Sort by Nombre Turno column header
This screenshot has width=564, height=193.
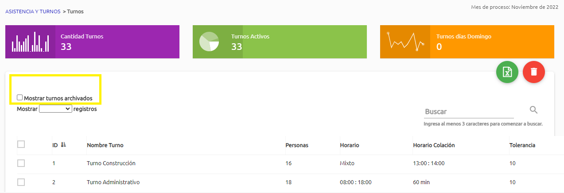pyautogui.click(x=105, y=145)
